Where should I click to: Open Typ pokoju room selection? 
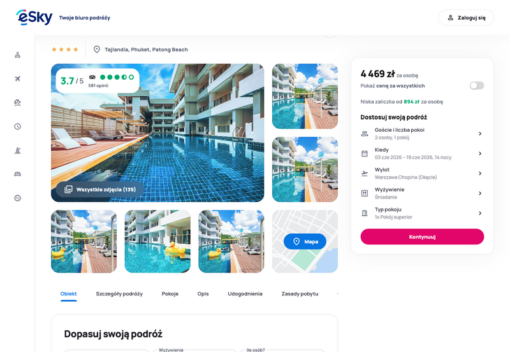tap(422, 213)
